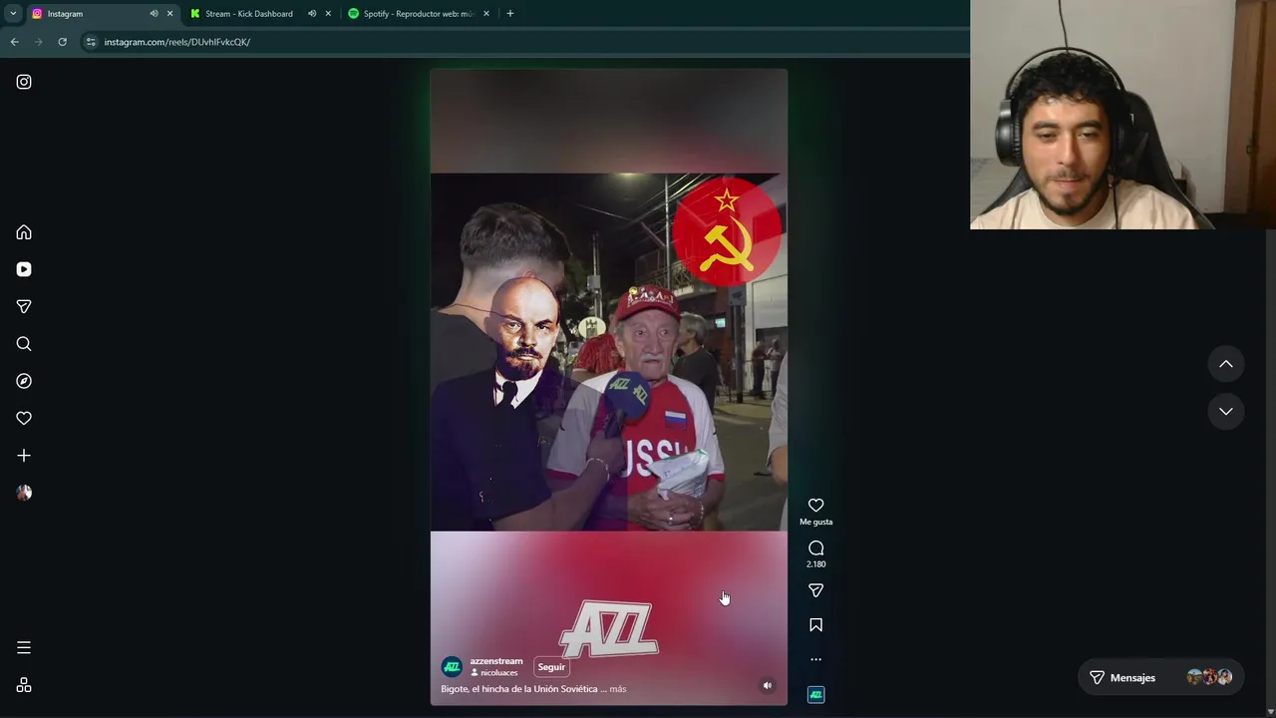Viewport: 1276px width, 718px height.
Task: Open new browser tab plus button
Action: [x=510, y=14]
